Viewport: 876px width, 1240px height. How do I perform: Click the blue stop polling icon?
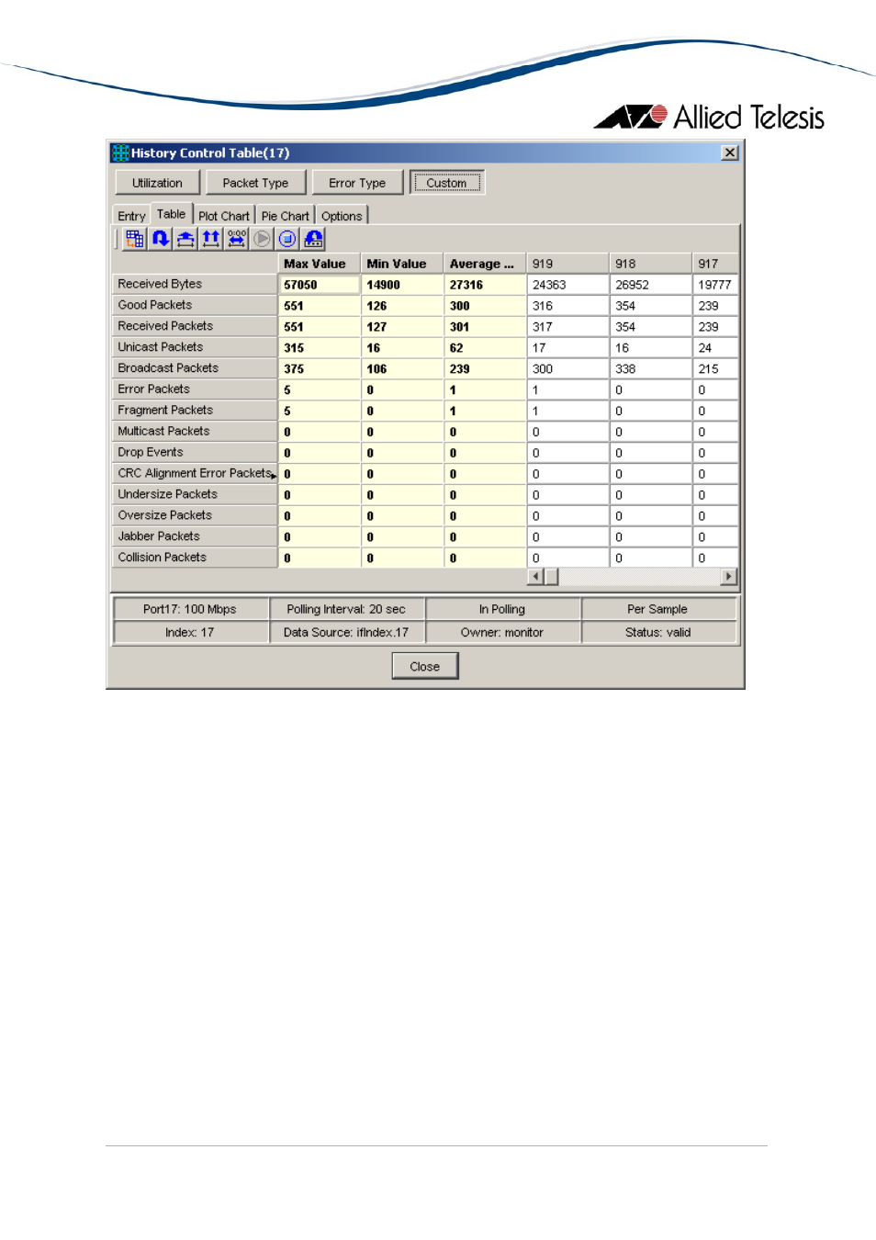[x=287, y=239]
